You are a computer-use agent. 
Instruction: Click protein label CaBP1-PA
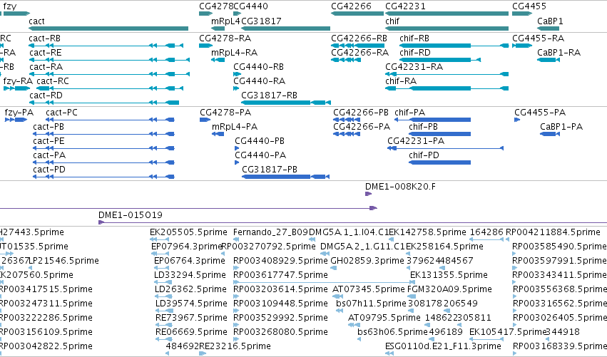coord(561,127)
